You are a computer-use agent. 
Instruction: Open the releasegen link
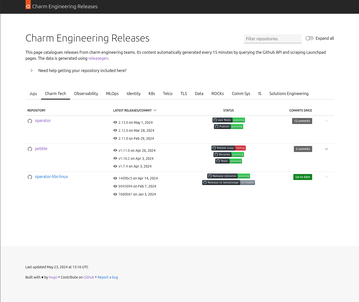coord(98,58)
